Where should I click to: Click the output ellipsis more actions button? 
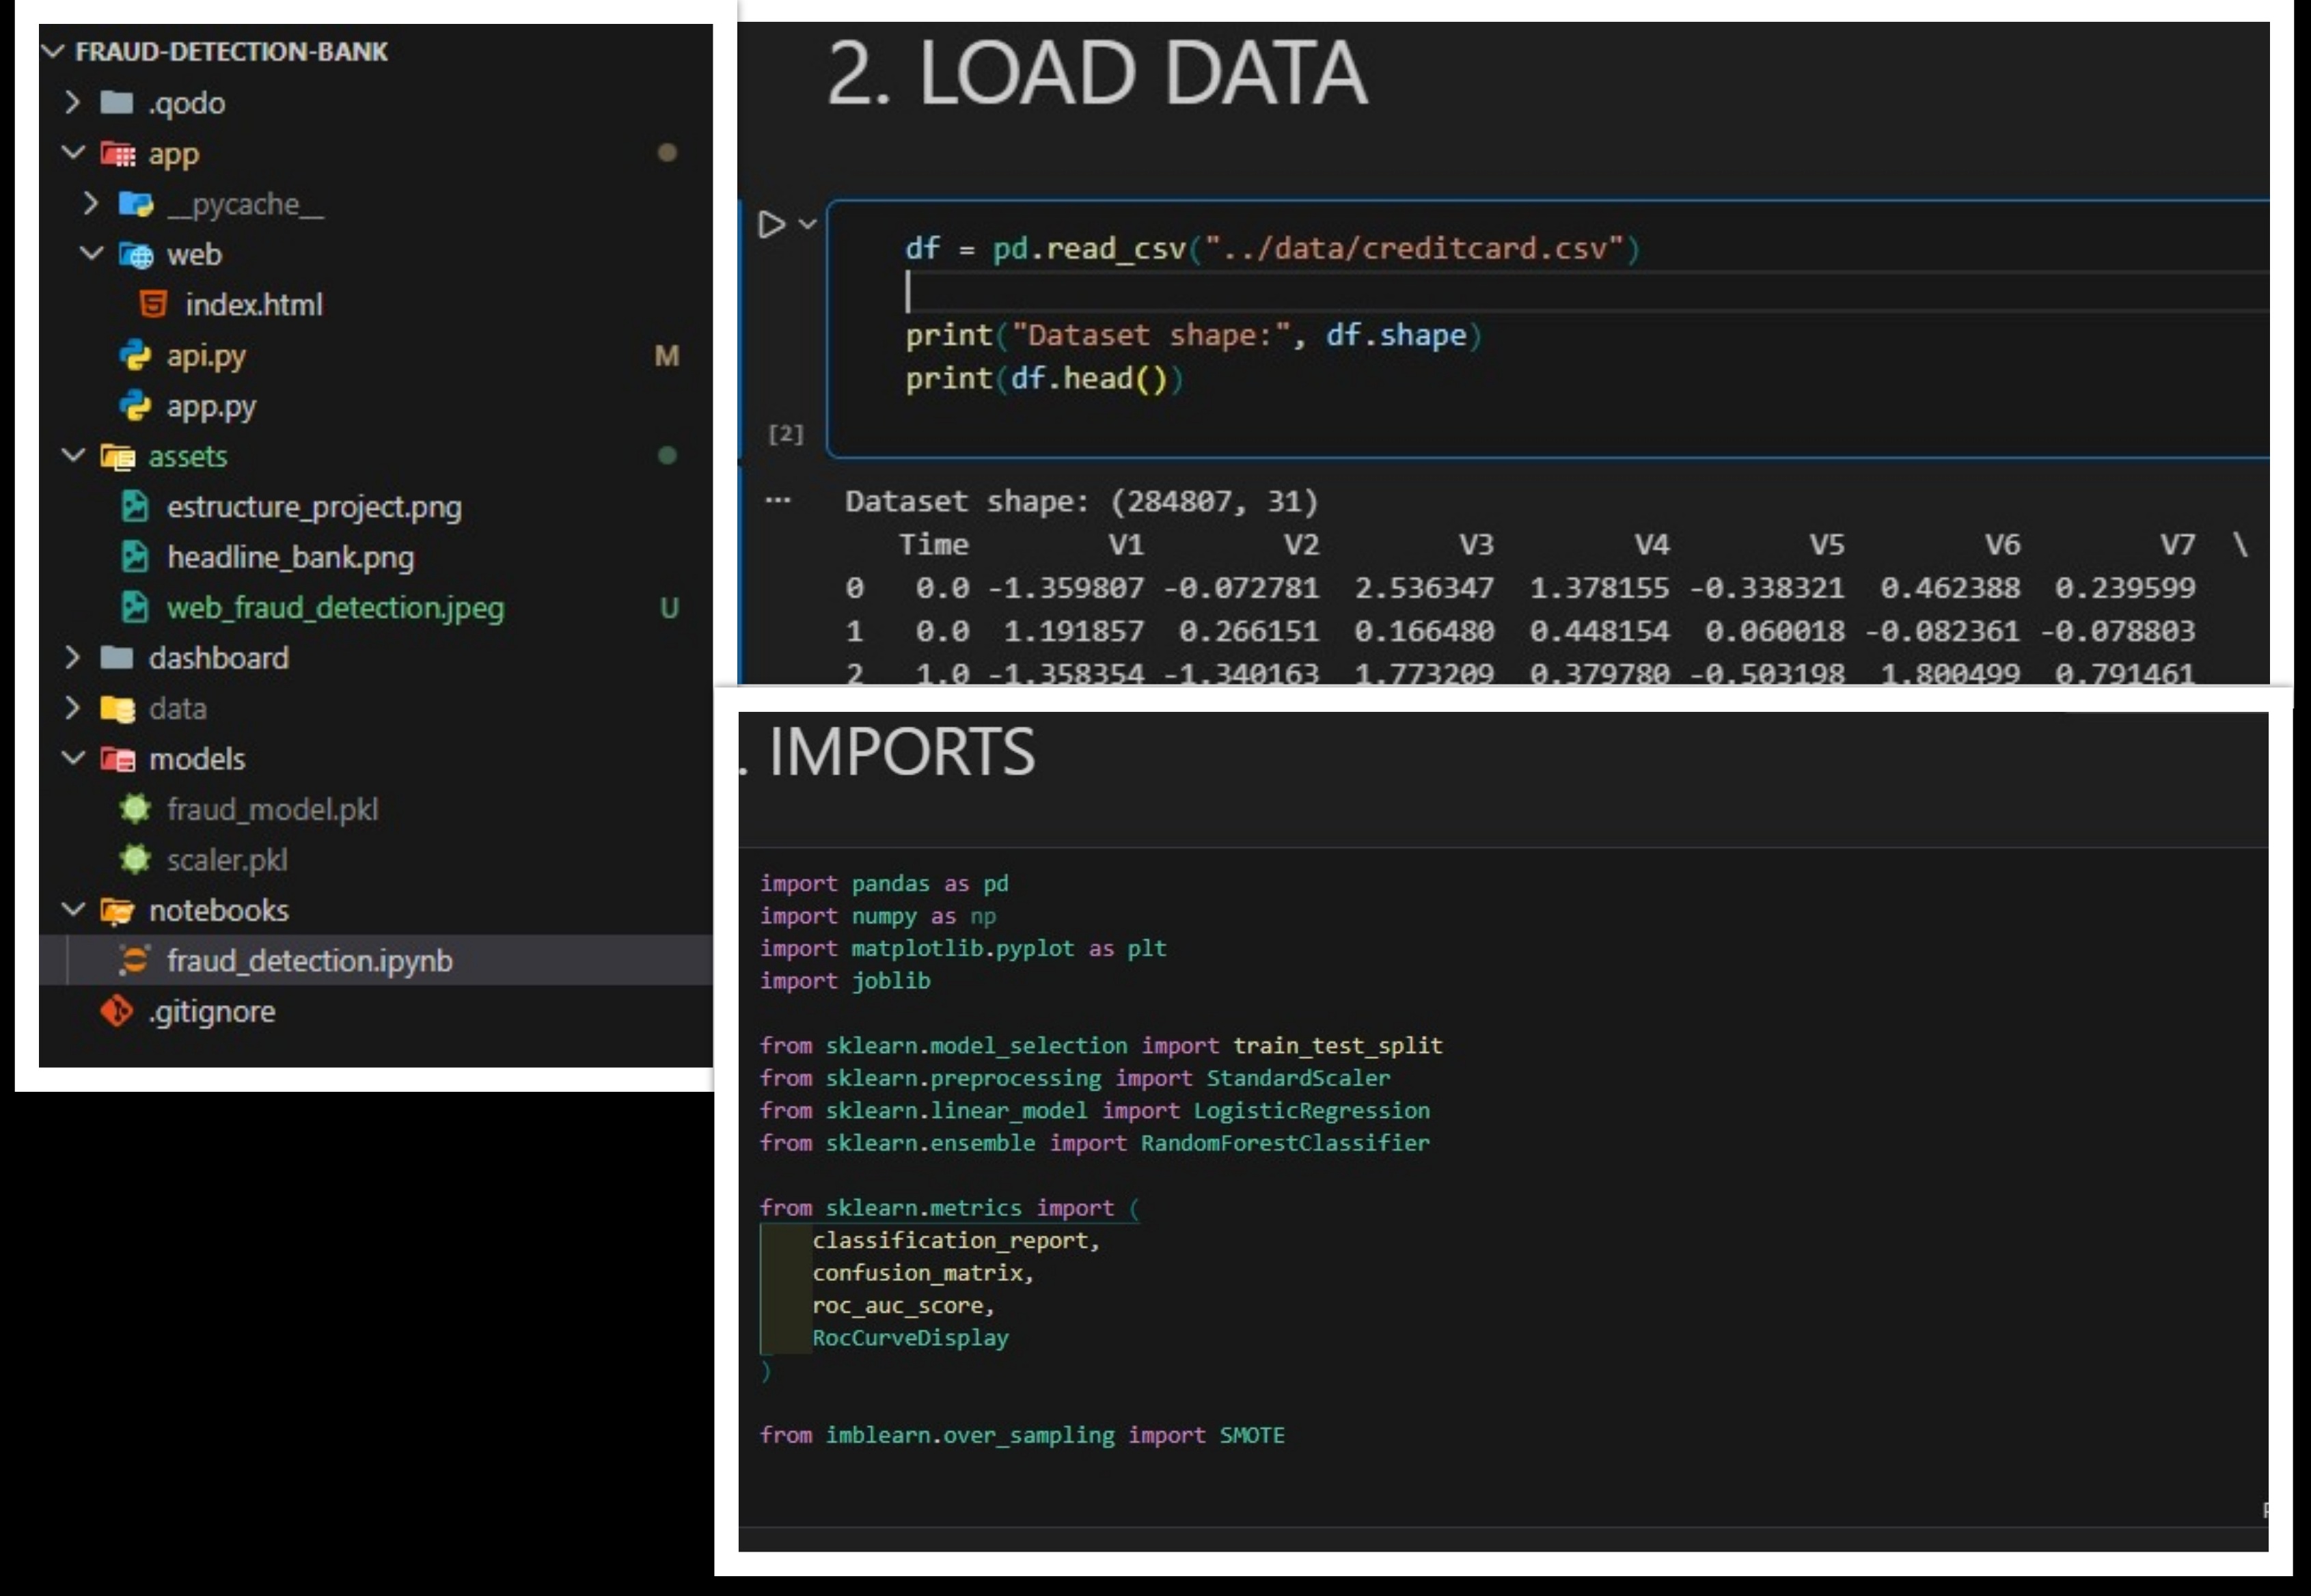[777, 500]
